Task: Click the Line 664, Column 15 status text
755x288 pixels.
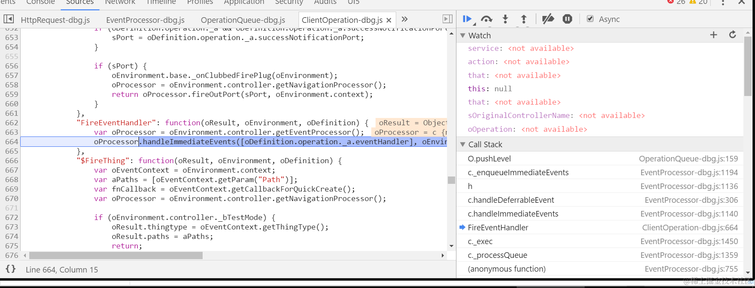Action: pyautogui.click(x=62, y=269)
